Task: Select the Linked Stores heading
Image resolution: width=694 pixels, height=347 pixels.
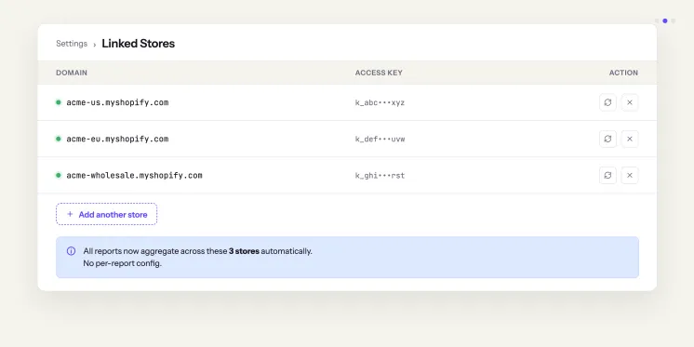Action: [138, 44]
